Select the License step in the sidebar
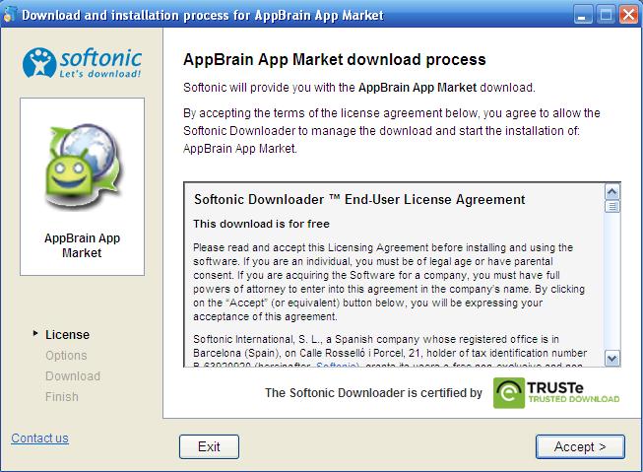This screenshot has width=643, height=472. pos(67,334)
